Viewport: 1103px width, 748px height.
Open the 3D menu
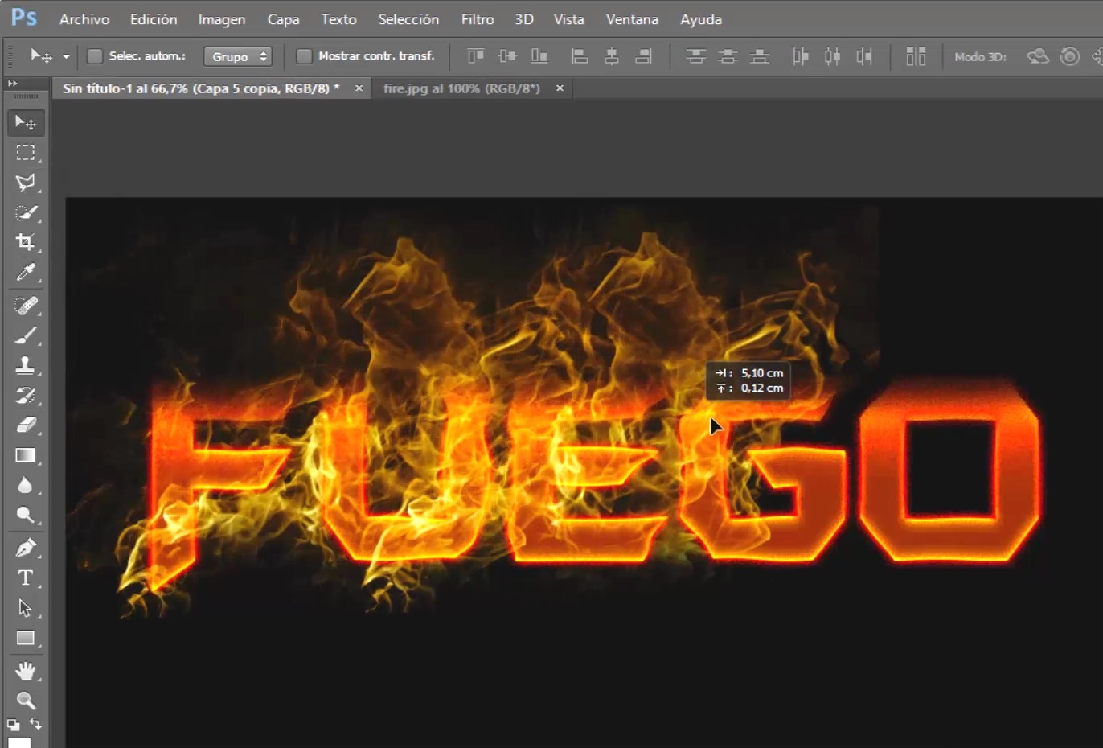(x=524, y=19)
